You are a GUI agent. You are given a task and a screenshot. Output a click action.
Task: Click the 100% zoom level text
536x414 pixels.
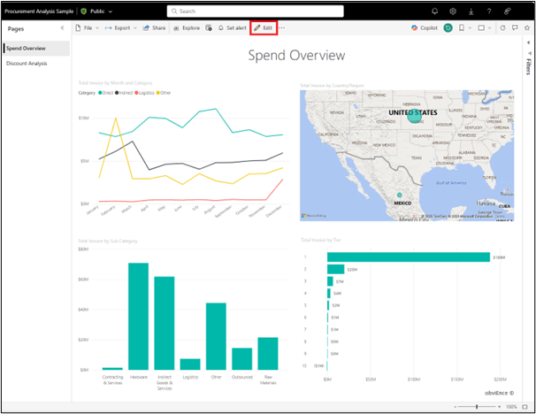[x=511, y=407]
